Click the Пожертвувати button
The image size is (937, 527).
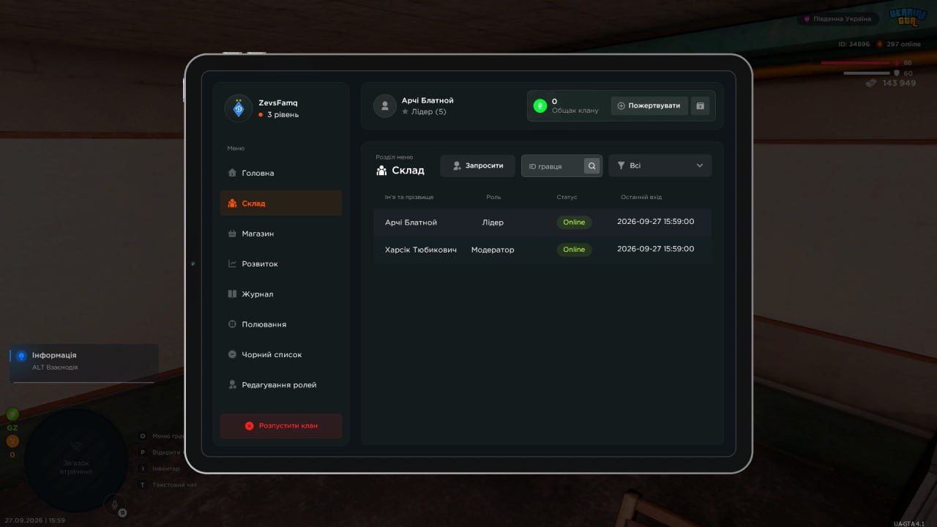point(649,106)
